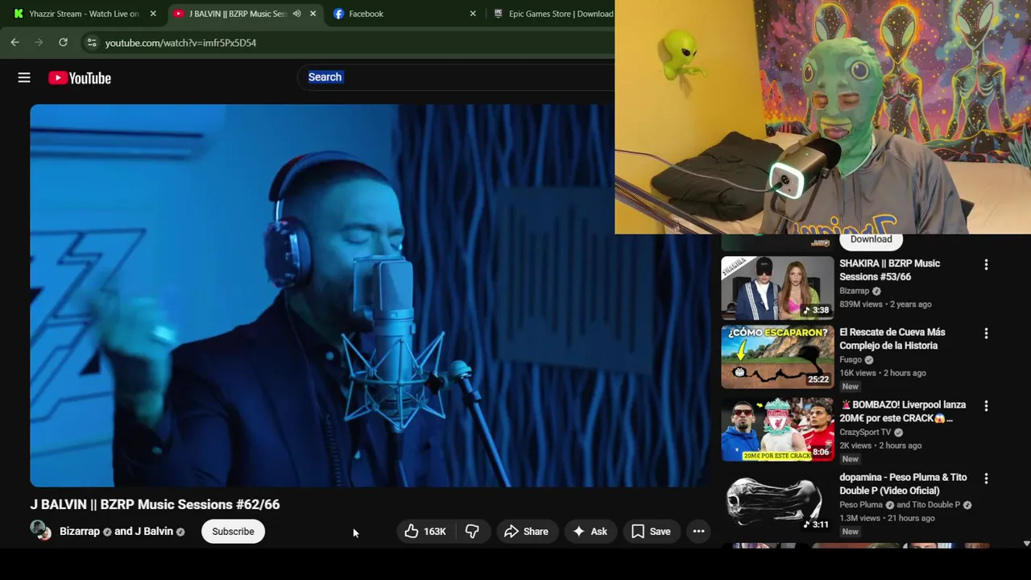Image resolution: width=1031 pixels, height=580 pixels.
Task: Open dopamina Peso Pluma video thumbnail
Action: tap(777, 502)
